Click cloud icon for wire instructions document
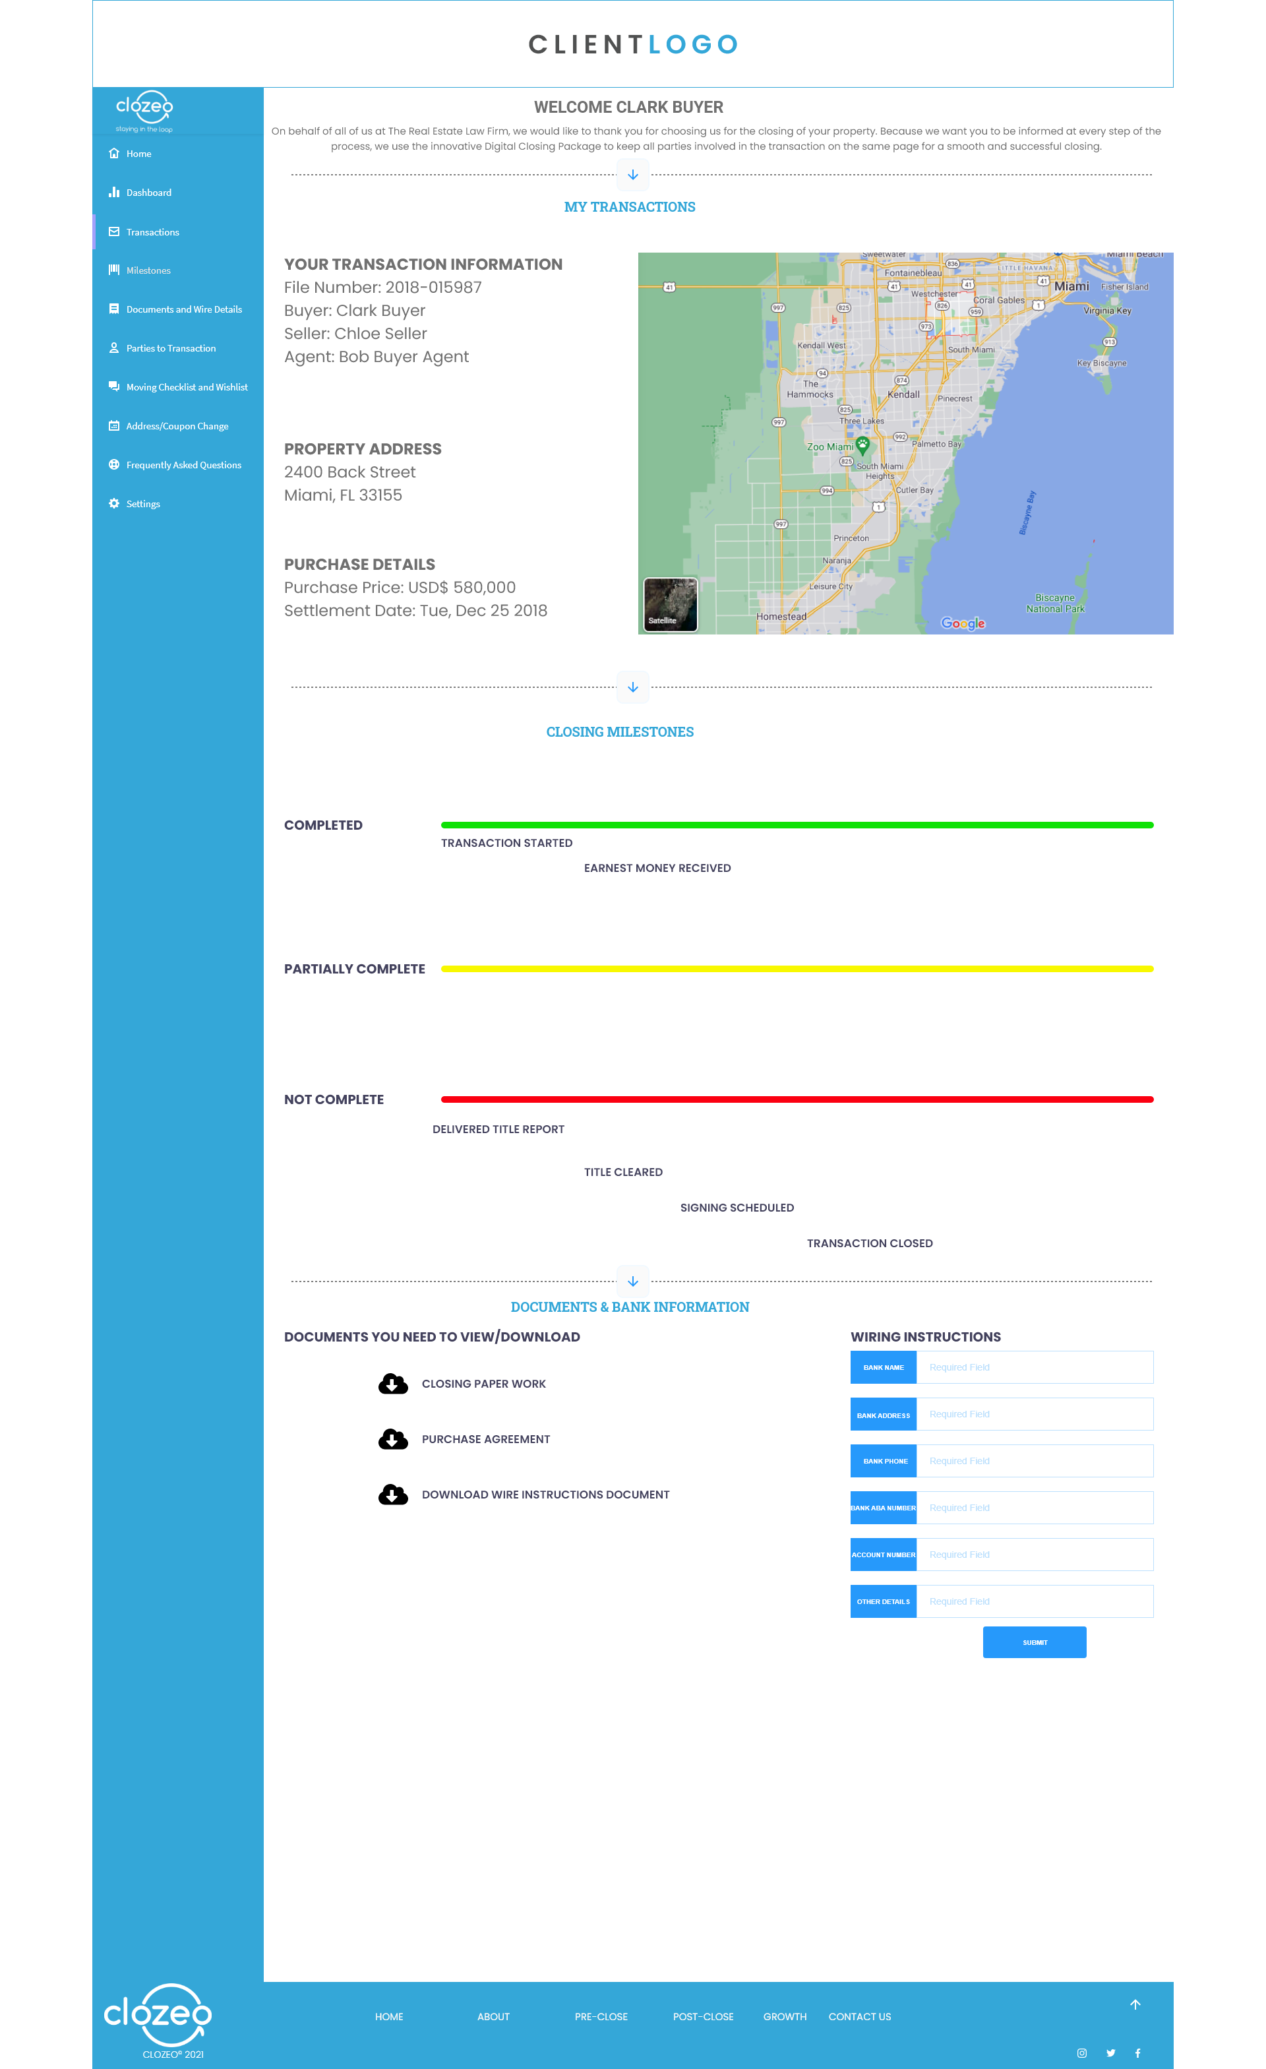1266x2069 pixels. [x=393, y=1494]
